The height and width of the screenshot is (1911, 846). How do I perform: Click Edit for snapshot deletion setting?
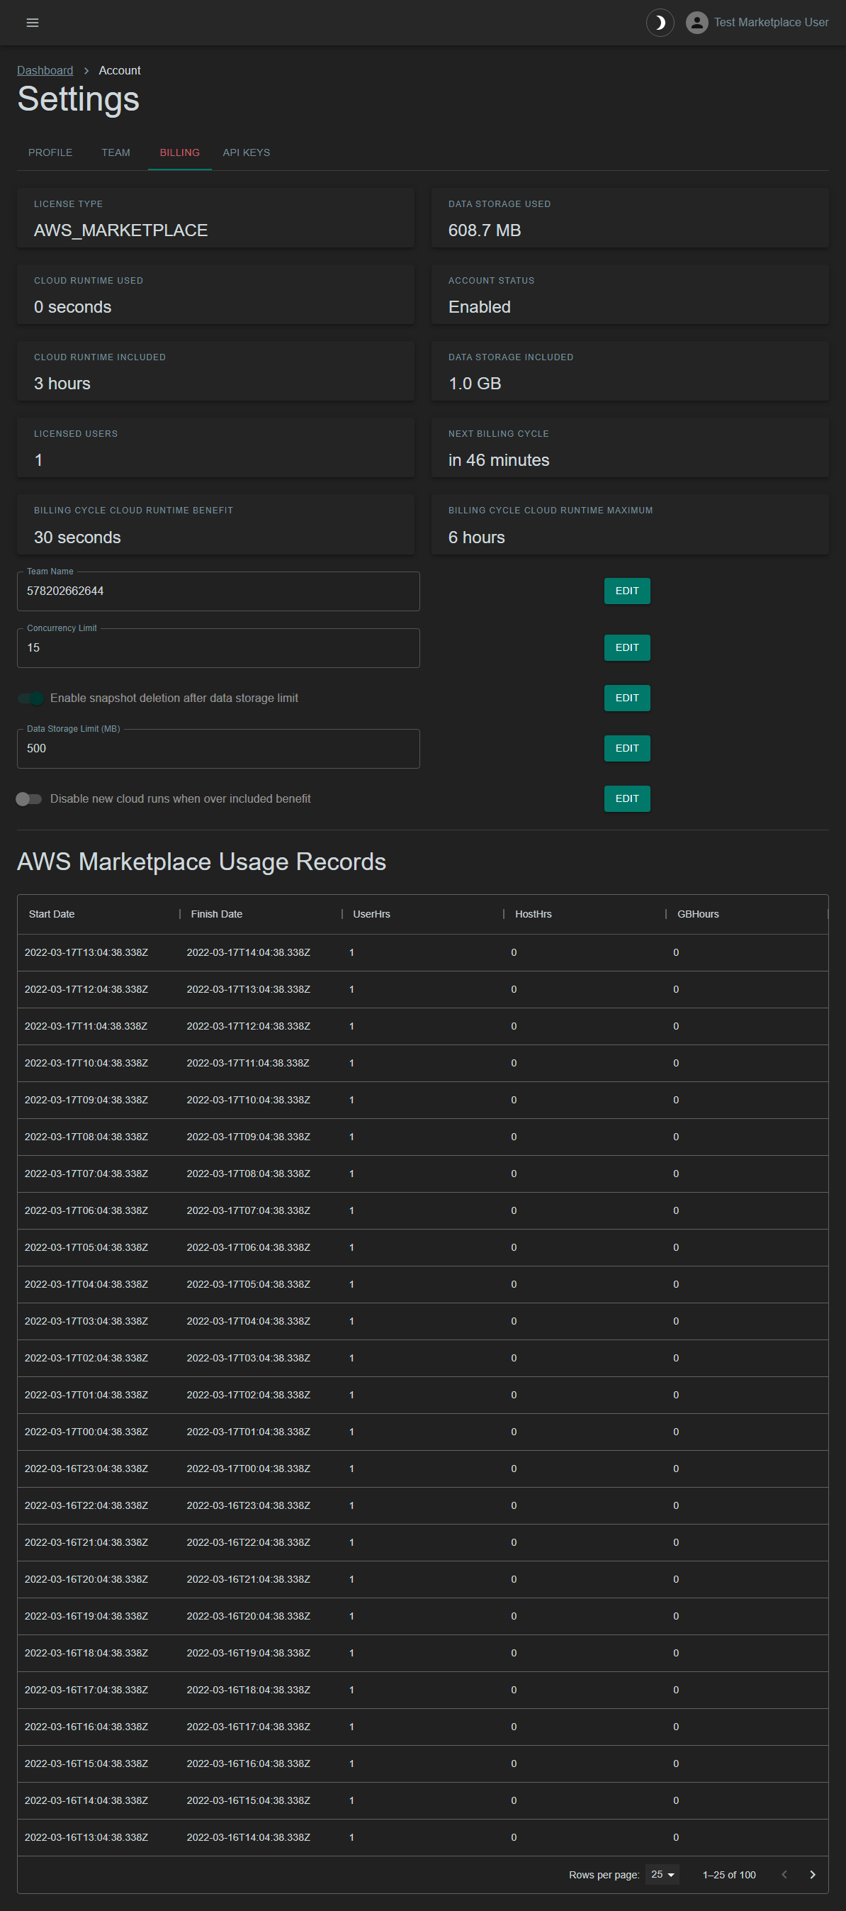626,698
